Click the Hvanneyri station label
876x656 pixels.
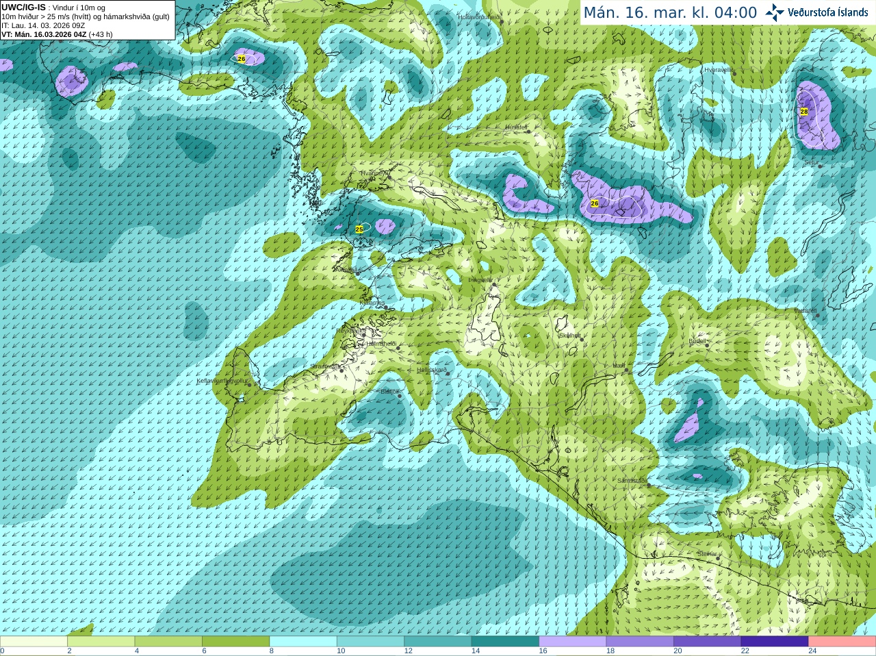374,173
